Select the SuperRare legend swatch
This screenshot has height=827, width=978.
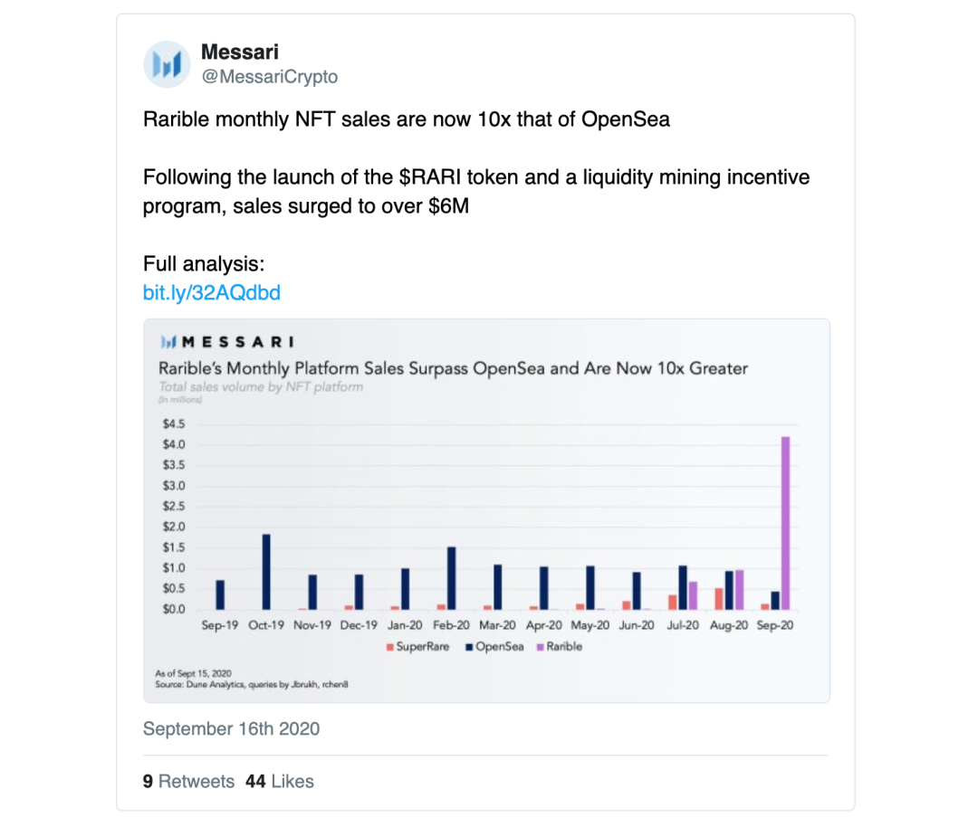[389, 647]
